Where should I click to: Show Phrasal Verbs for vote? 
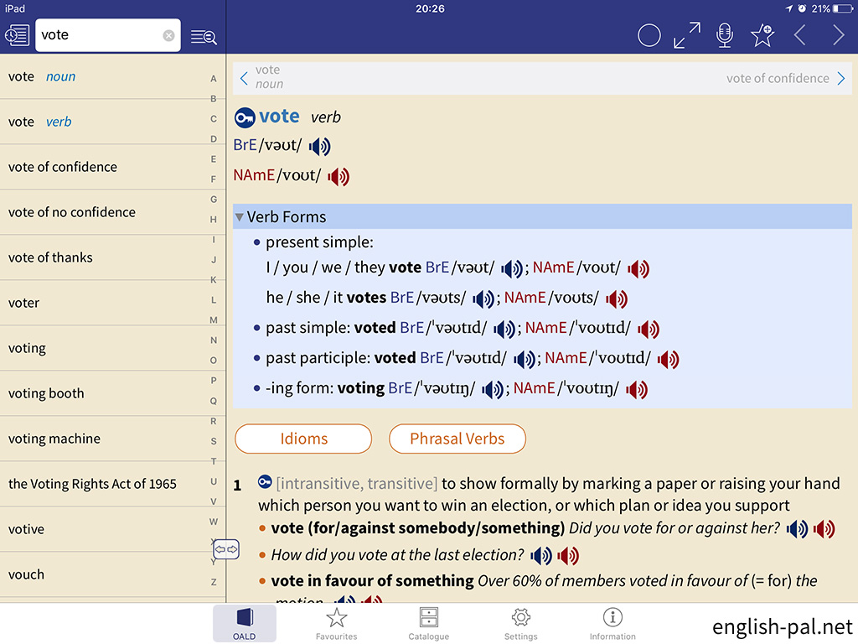click(x=457, y=439)
